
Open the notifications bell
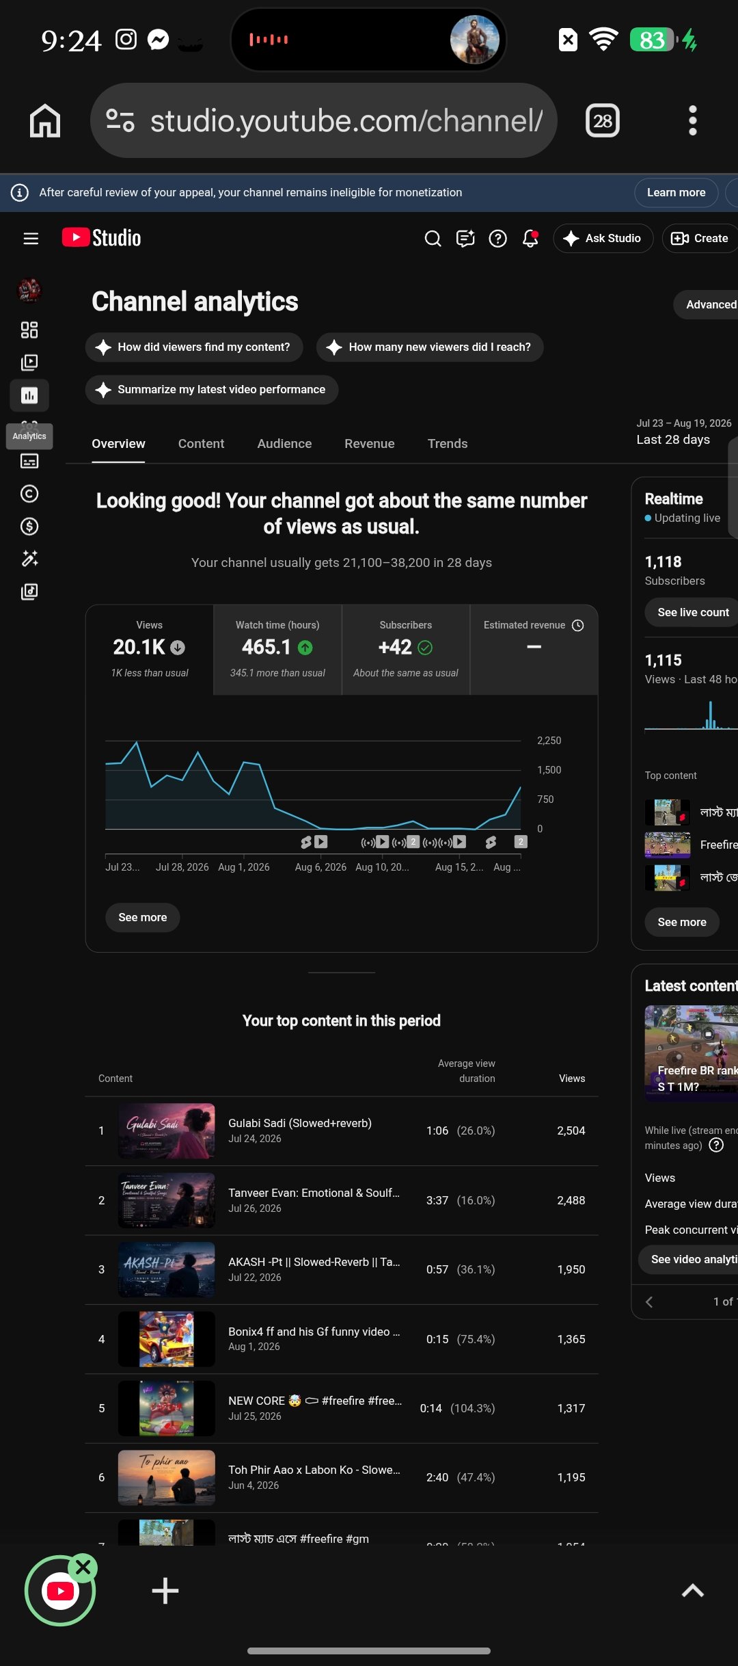(x=531, y=238)
